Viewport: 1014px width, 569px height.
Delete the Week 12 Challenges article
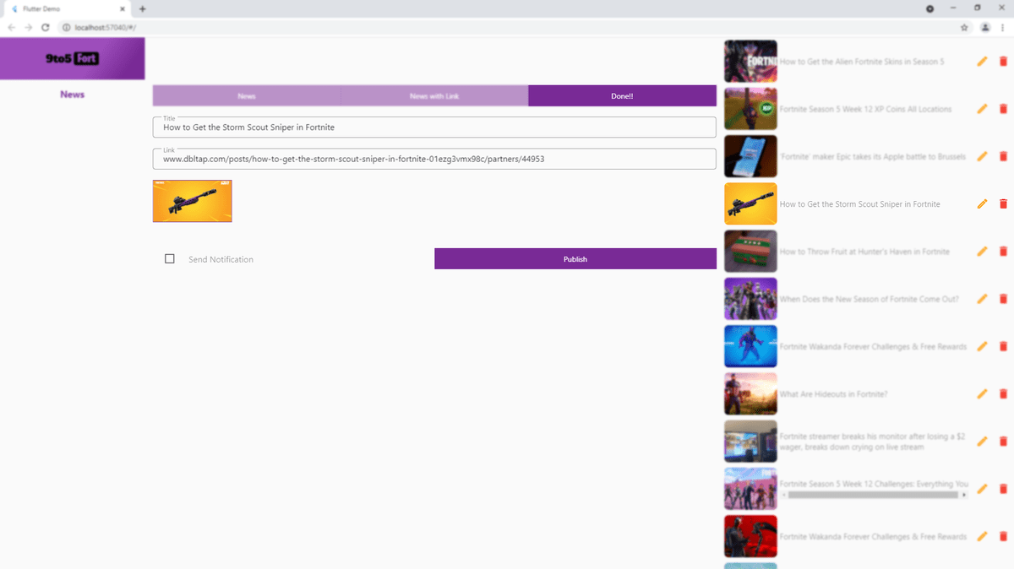[x=1003, y=488]
